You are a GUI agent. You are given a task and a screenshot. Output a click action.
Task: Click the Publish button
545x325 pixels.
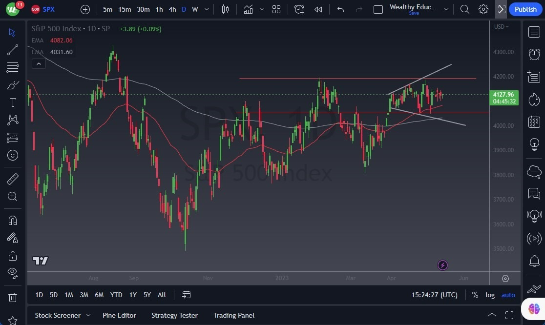pyautogui.click(x=525, y=9)
